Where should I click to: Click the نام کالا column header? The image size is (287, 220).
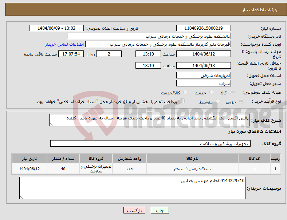pyautogui.click(x=192, y=159)
